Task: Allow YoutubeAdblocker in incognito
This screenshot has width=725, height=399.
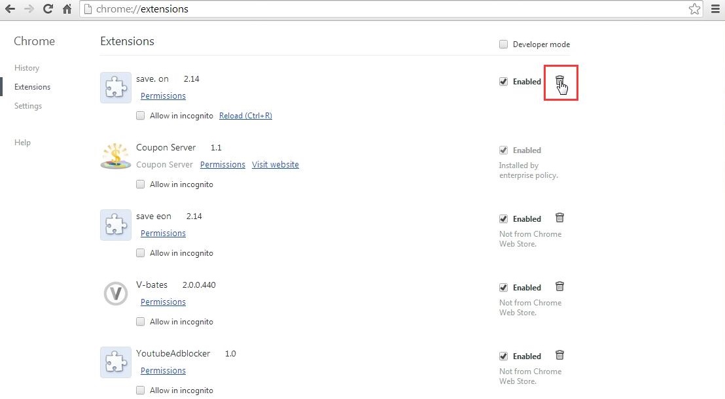Action: pyautogui.click(x=140, y=390)
